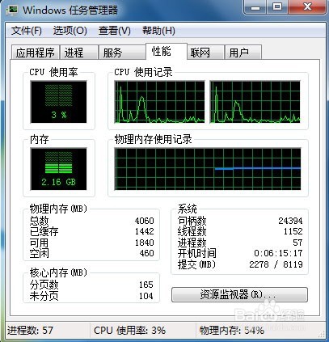
Task: Click the 物理内存(MB) group heading
Action: click(58, 209)
